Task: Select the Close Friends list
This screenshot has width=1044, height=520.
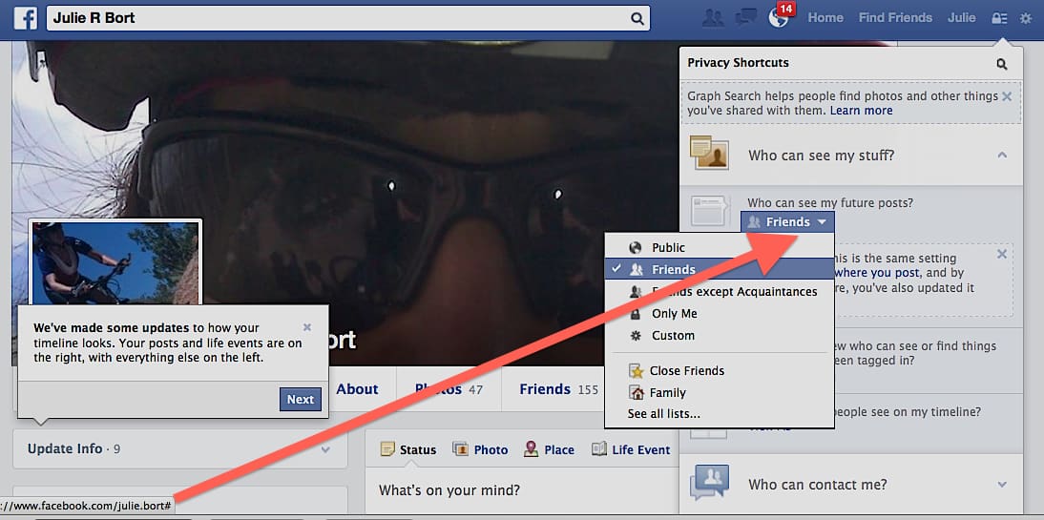Action: click(x=720, y=371)
